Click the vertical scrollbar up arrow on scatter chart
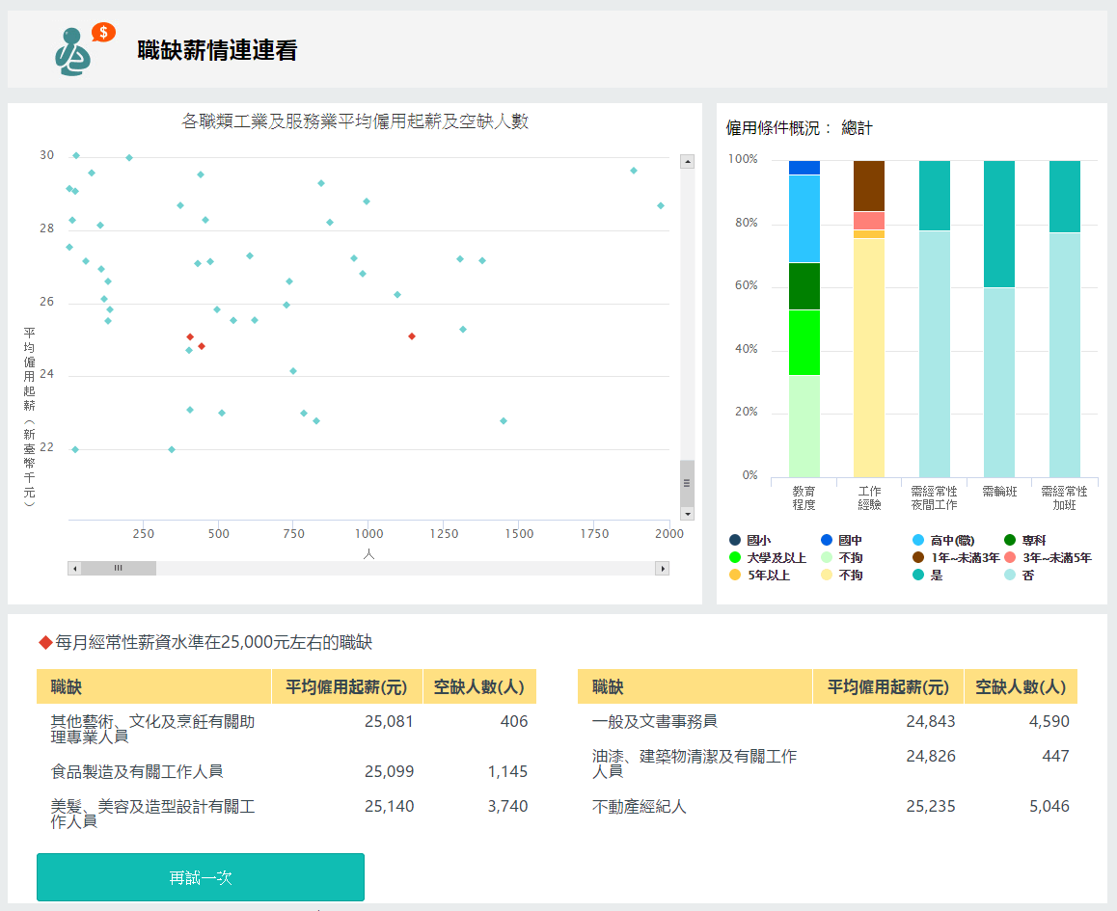This screenshot has height=911, width=1117. (x=687, y=162)
